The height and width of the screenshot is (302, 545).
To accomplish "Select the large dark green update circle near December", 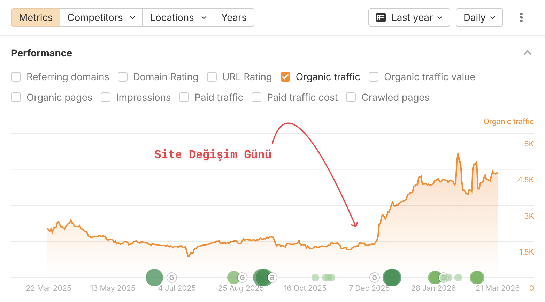I will (392, 277).
